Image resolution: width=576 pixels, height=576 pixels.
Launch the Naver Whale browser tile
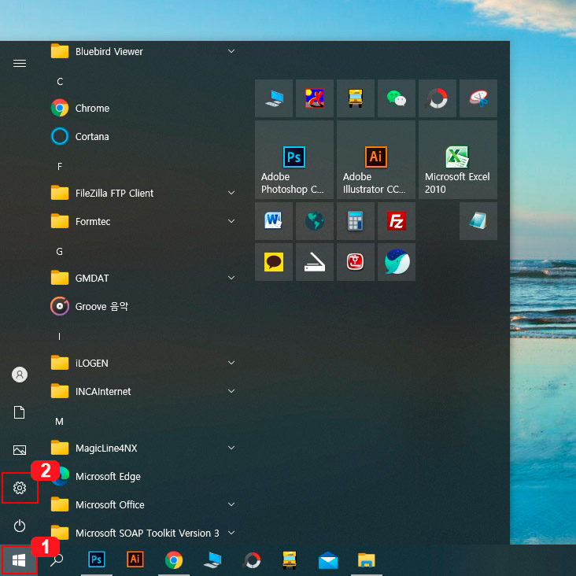[x=397, y=262]
